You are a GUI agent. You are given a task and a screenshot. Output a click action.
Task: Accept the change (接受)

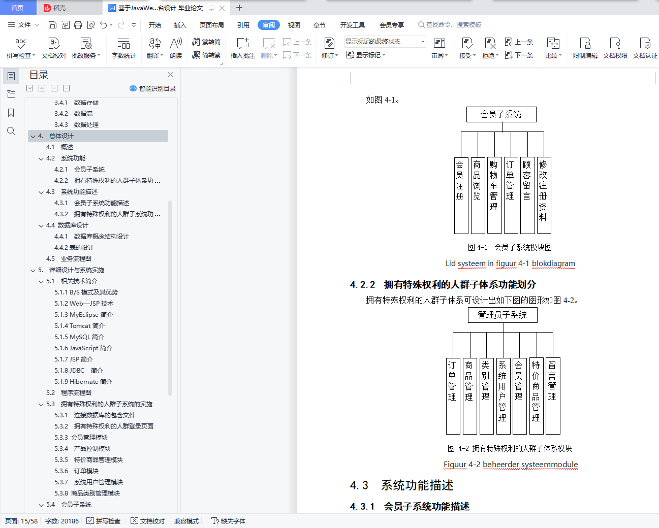tap(467, 48)
